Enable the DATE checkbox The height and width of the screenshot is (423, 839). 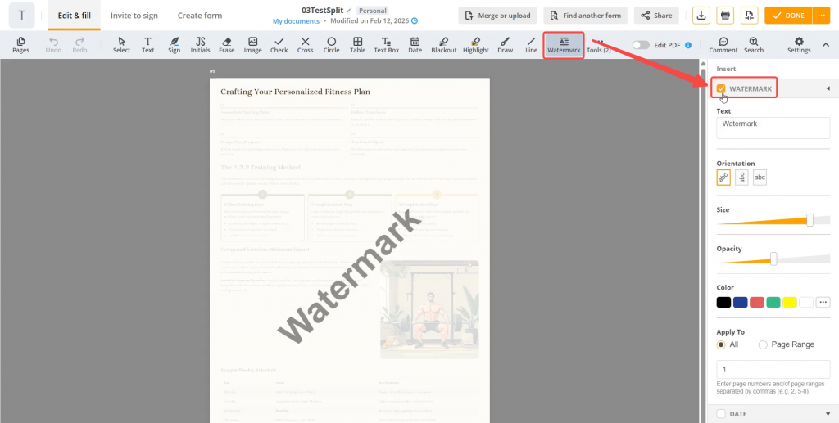click(721, 414)
